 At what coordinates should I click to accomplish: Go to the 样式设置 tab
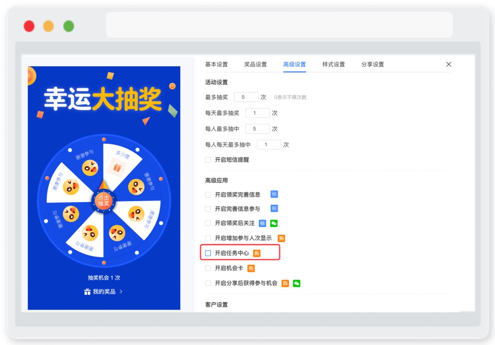(x=333, y=64)
